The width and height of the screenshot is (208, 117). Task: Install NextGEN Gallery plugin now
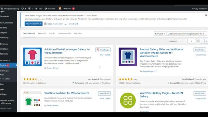point(200,94)
